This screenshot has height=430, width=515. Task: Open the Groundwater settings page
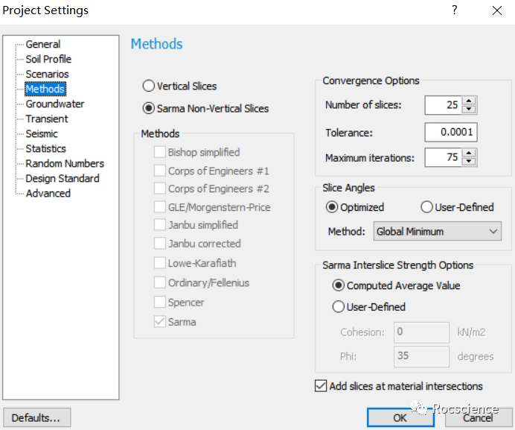[x=54, y=104]
